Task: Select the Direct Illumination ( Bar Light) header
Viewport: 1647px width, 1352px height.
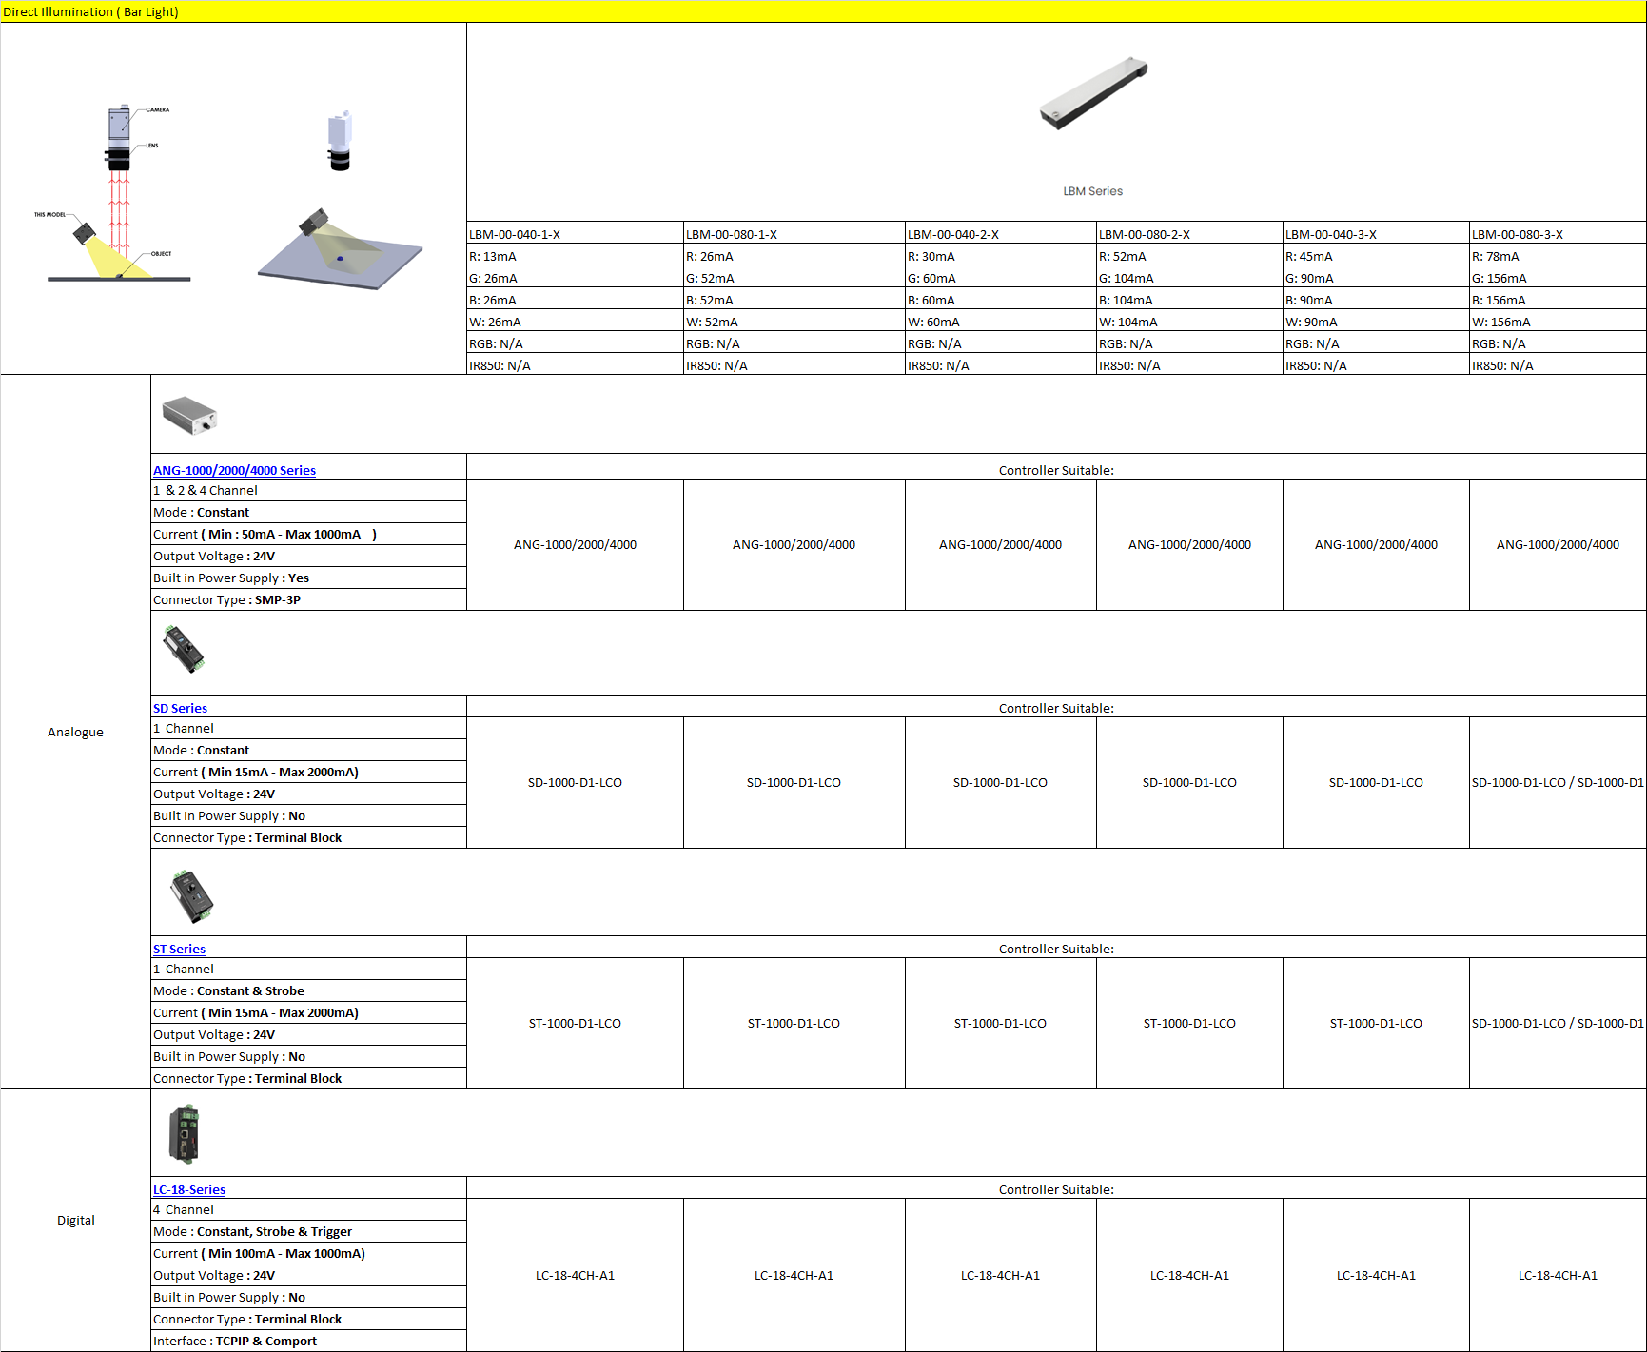Action: click(823, 11)
